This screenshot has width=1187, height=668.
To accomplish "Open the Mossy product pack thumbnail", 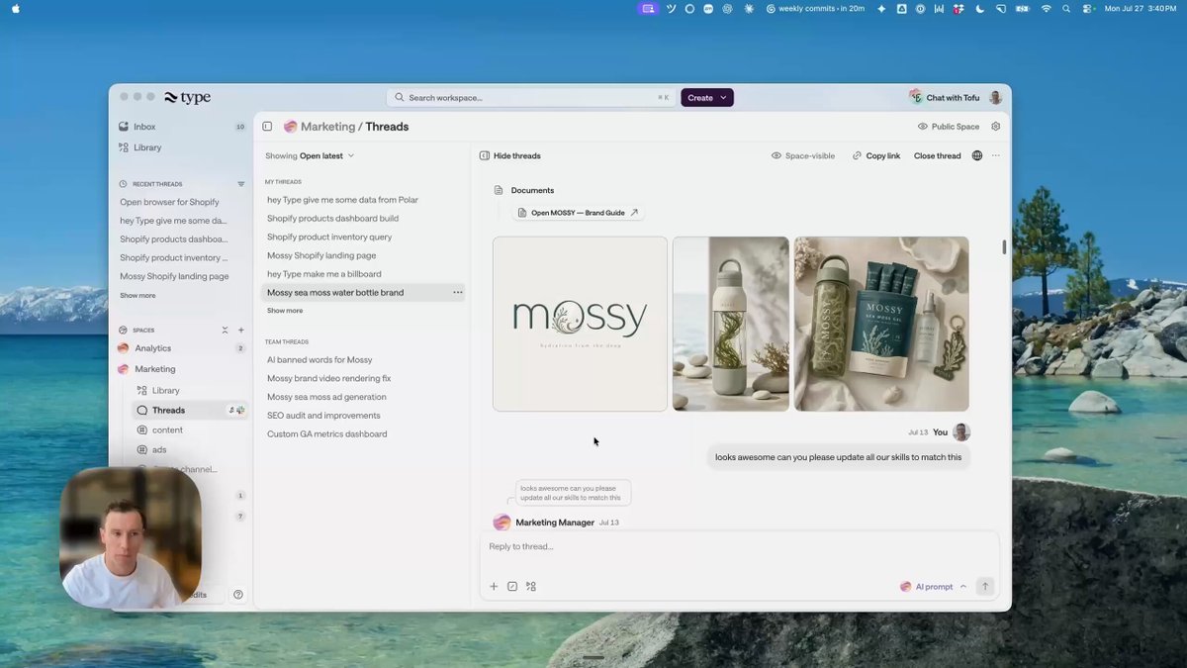I will 881,324.
